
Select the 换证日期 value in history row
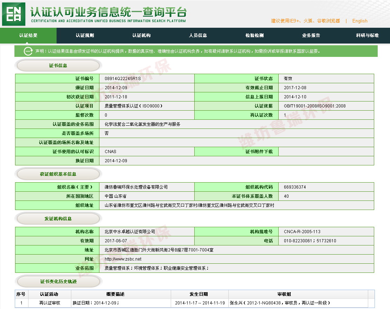[96, 303]
